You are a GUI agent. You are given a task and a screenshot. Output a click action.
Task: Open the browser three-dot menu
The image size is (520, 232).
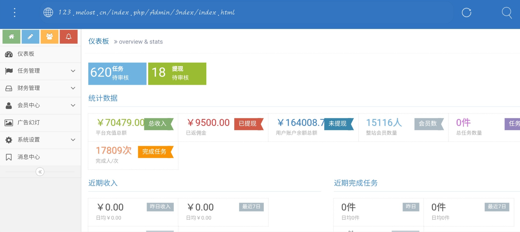[15, 12]
